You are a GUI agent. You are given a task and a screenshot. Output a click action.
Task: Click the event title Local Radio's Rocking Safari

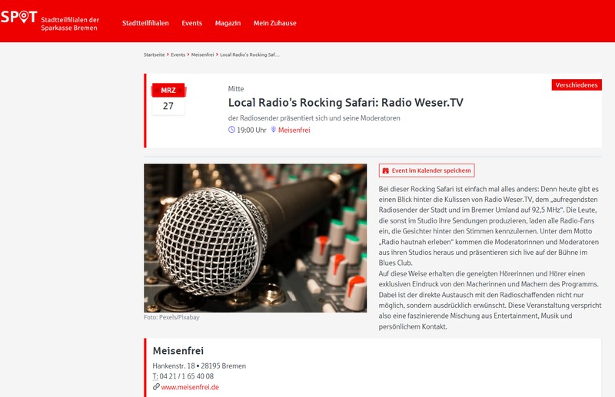point(345,103)
